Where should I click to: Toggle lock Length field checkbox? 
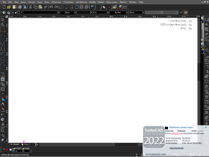(14, 148)
